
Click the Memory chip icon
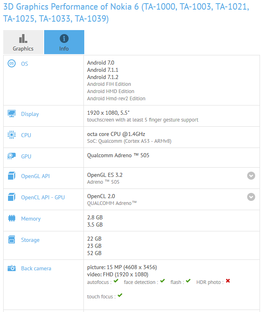[x=12, y=219]
